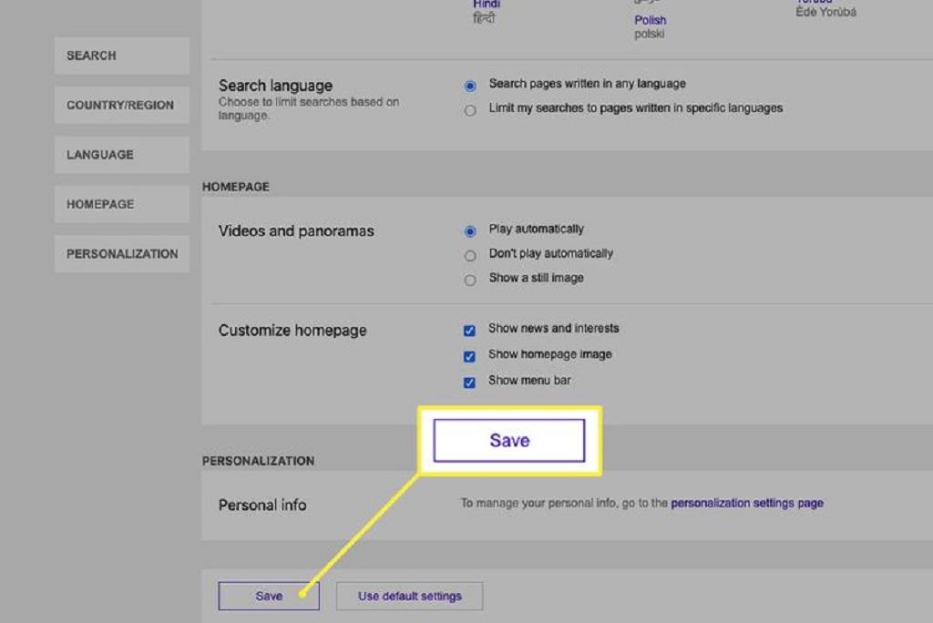Toggle the 'Show homepage image' checkbox
Viewport: 933px width, 623px height.
tap(469, 356)
